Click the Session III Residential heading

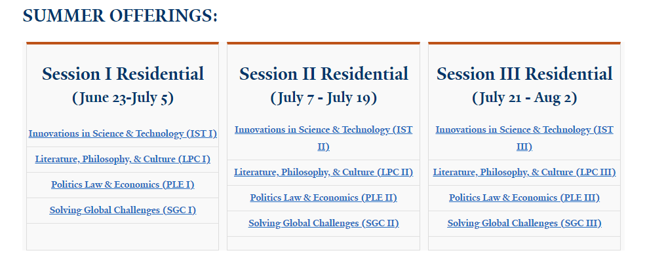coord(524,74)
